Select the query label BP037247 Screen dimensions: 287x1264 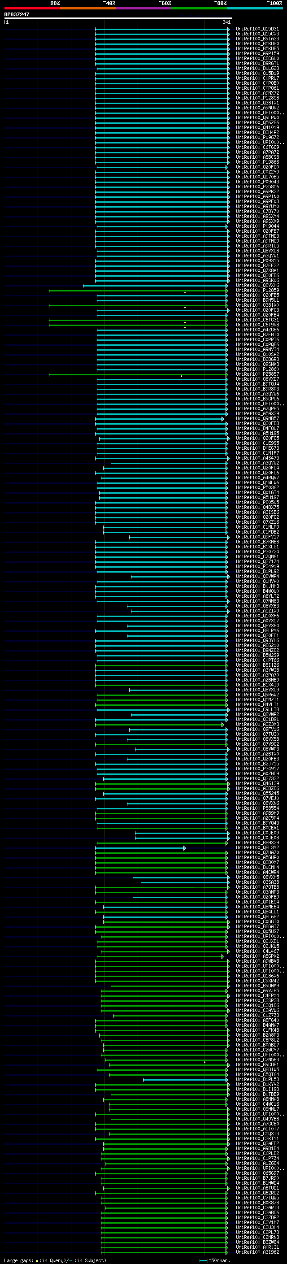point(17,14)
